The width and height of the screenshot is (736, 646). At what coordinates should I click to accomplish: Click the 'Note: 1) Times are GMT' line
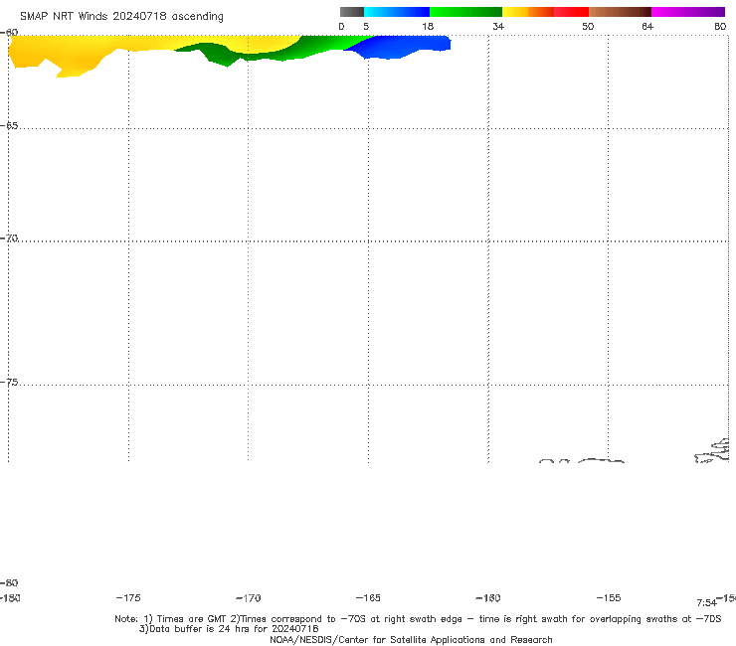418,619
